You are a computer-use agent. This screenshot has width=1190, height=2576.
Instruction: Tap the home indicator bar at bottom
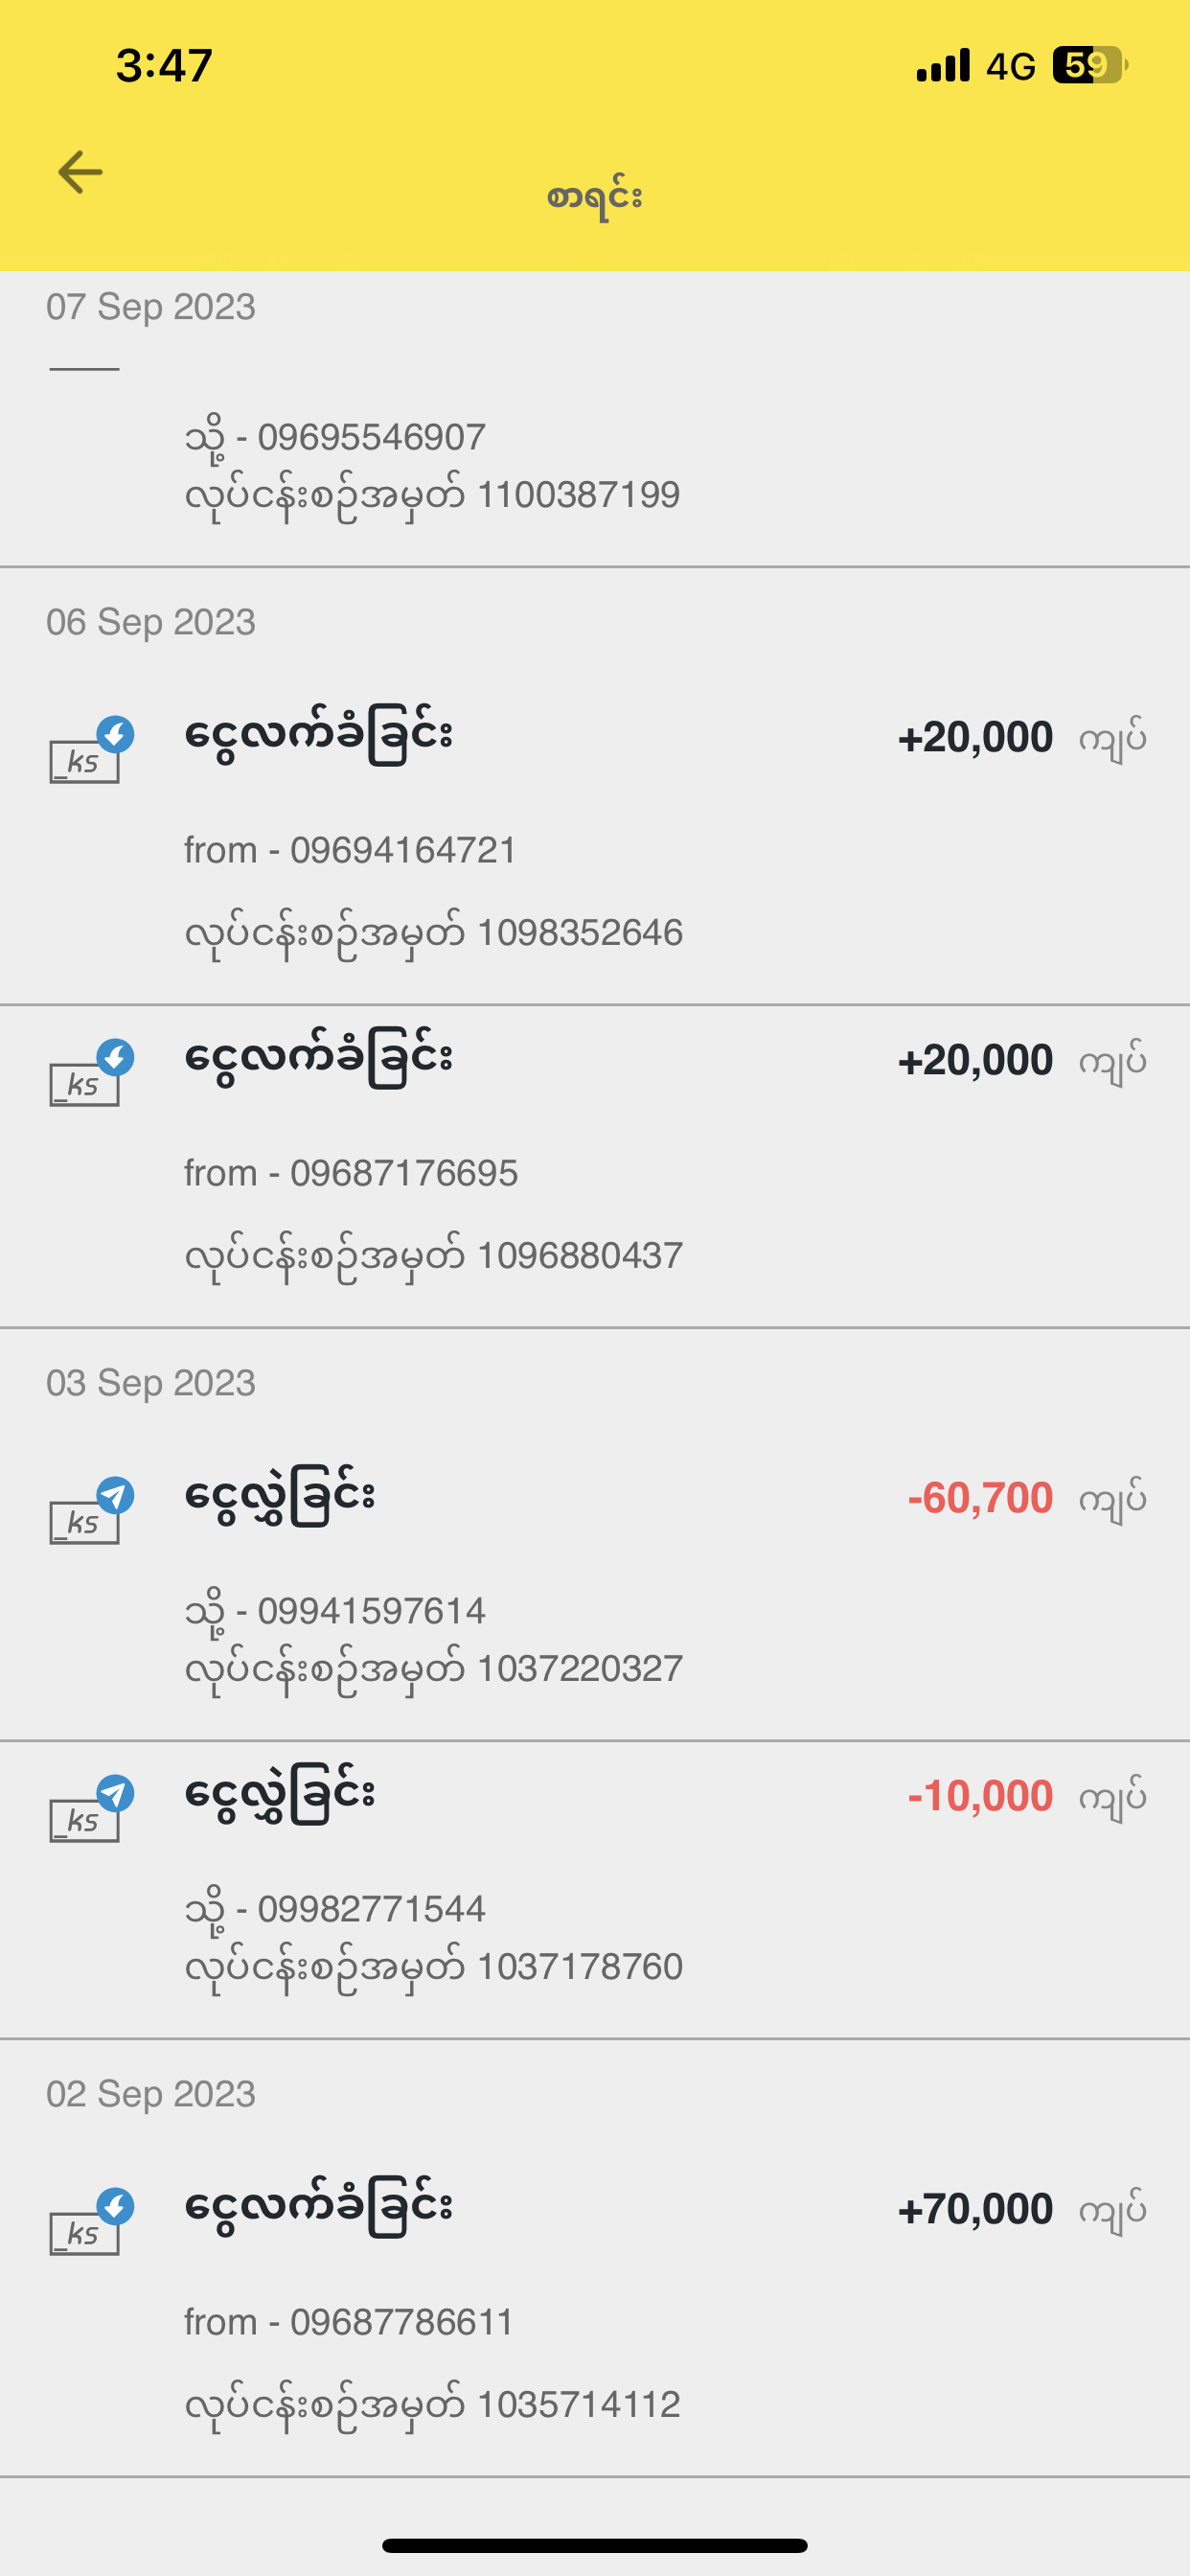(x=594, y=2546)
